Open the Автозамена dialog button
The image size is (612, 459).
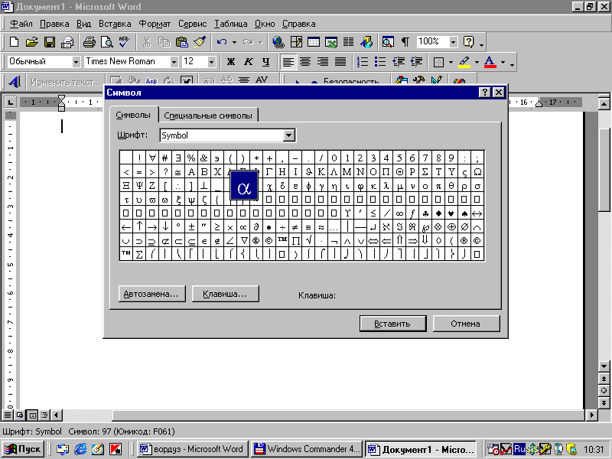tap(151, 294)
